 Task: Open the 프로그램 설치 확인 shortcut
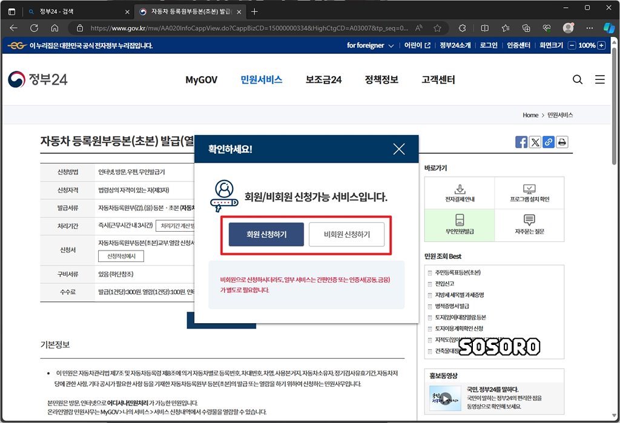coord(529,193)
